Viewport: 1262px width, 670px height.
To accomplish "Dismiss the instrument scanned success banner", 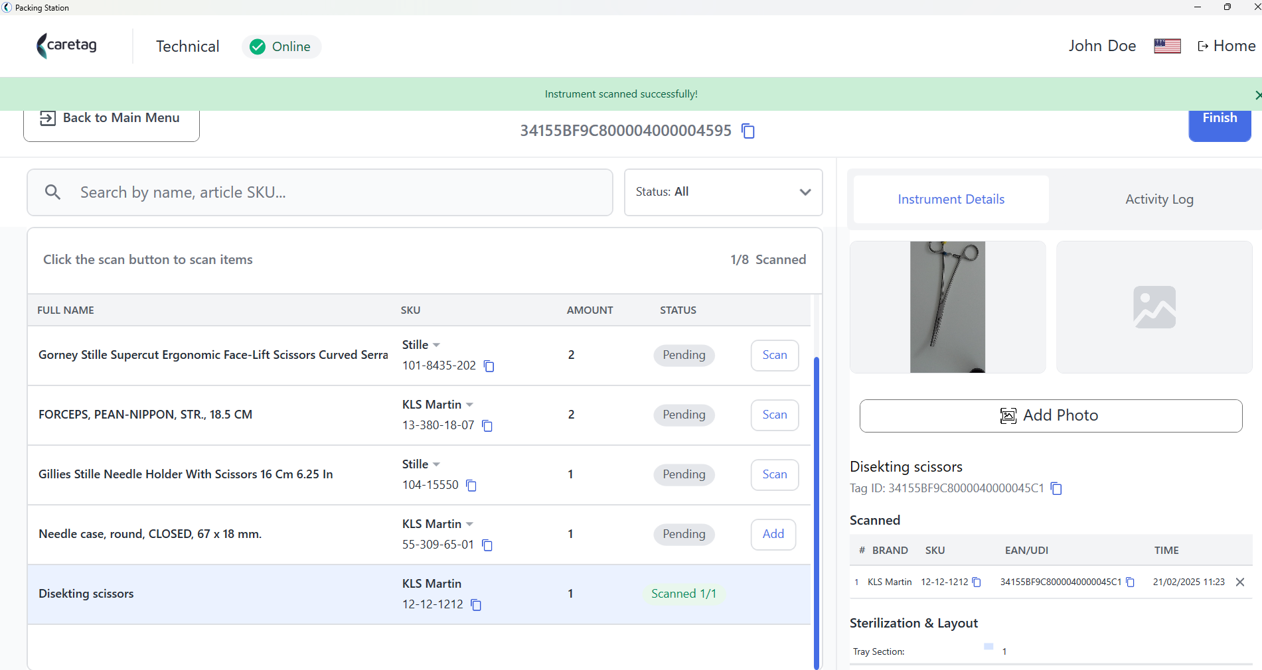I will click(1257, 95).
